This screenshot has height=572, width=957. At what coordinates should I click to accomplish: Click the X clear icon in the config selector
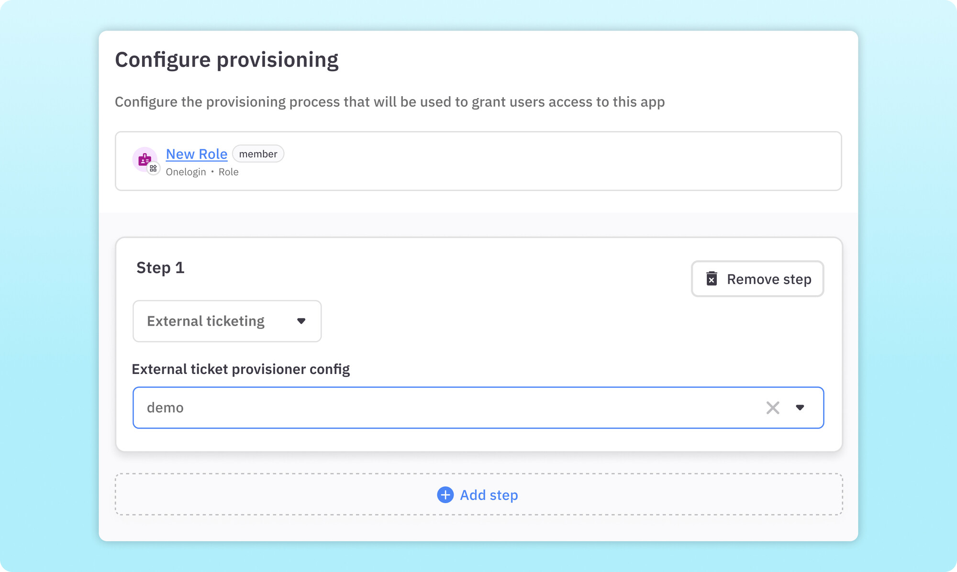point(773,407)
